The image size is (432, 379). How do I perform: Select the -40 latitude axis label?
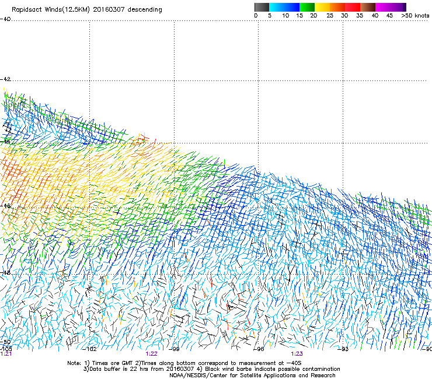[5, 19]
